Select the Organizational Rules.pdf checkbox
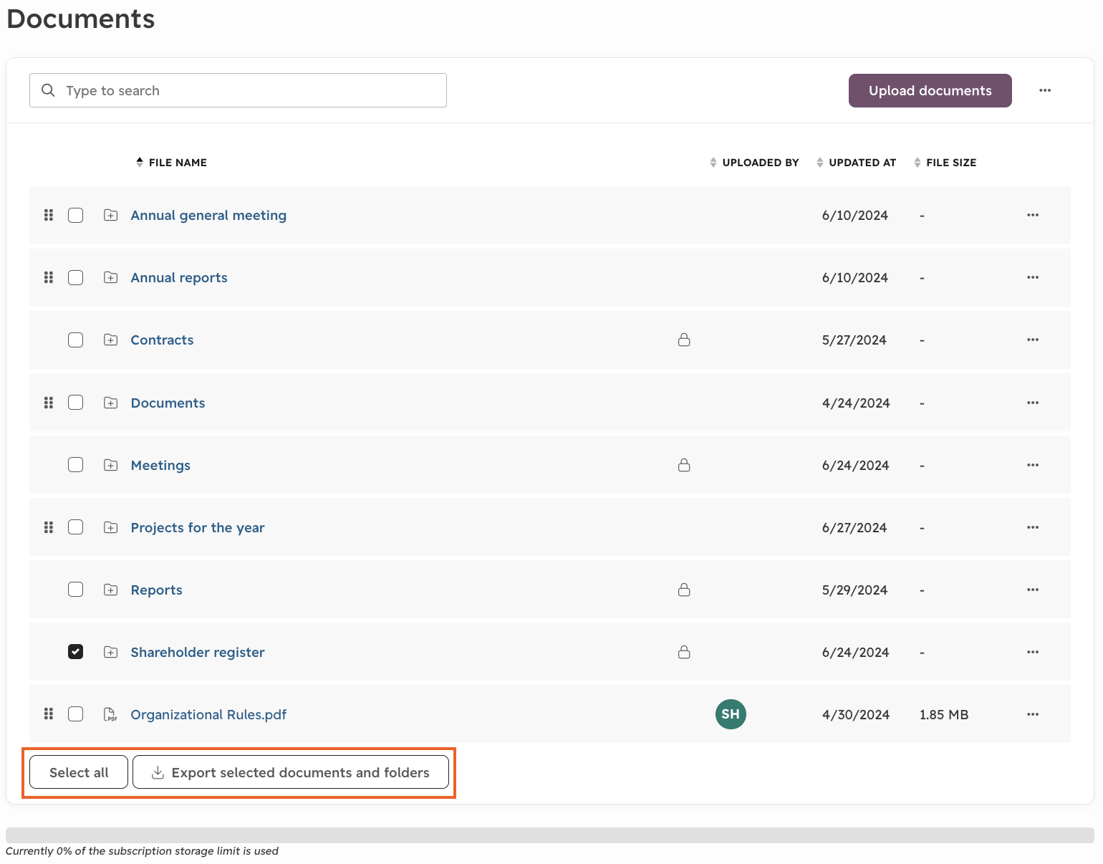This screenshot has height=864, width=1103. pos(75,714)
